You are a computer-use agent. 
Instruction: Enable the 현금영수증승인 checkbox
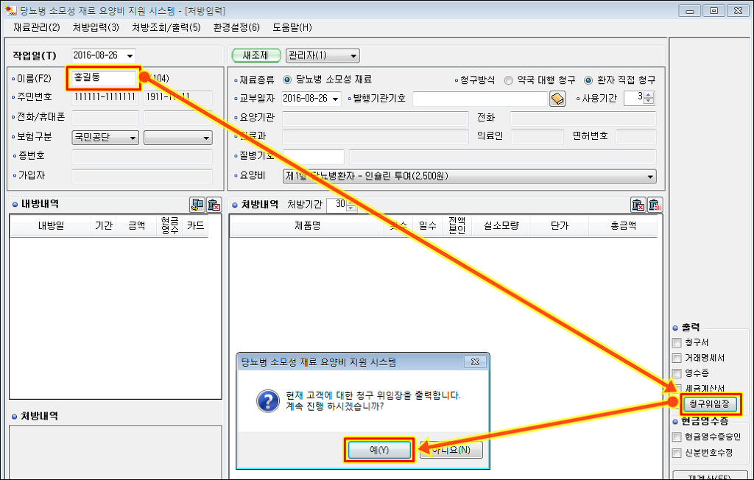pyautogui.click(x=677, y=437)
